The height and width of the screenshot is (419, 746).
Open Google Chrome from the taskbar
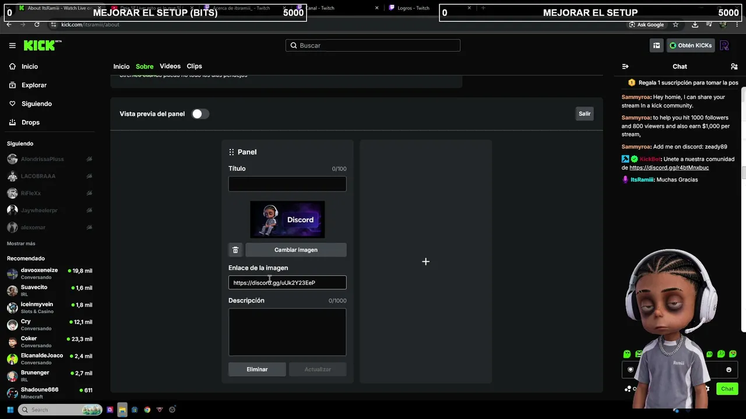[x=147, y=410]
